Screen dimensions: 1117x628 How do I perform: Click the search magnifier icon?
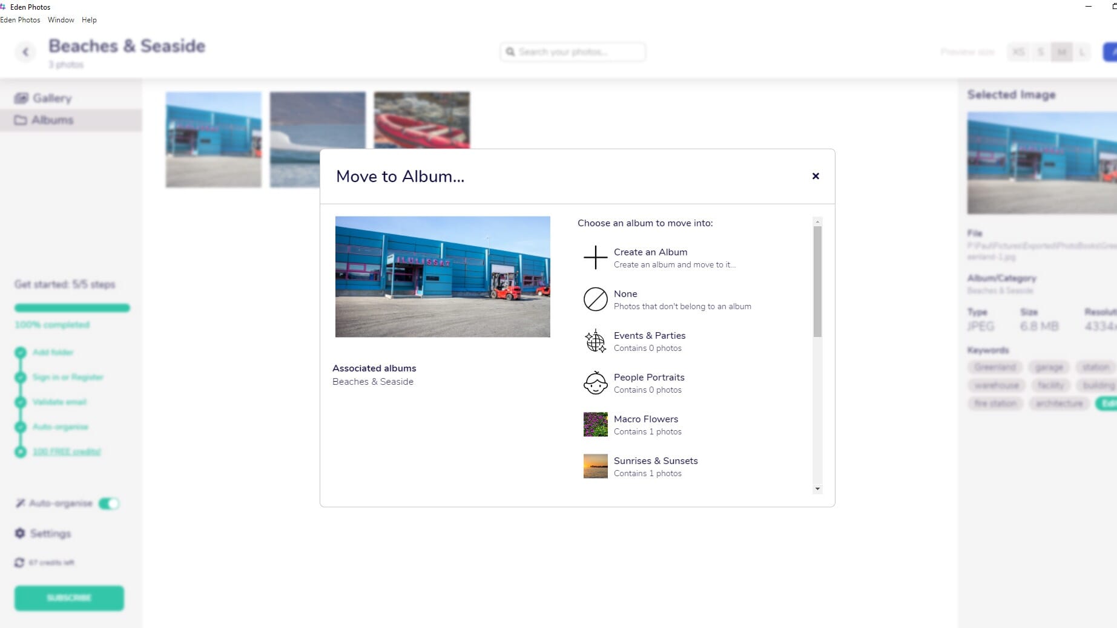(x=510, y=51)
